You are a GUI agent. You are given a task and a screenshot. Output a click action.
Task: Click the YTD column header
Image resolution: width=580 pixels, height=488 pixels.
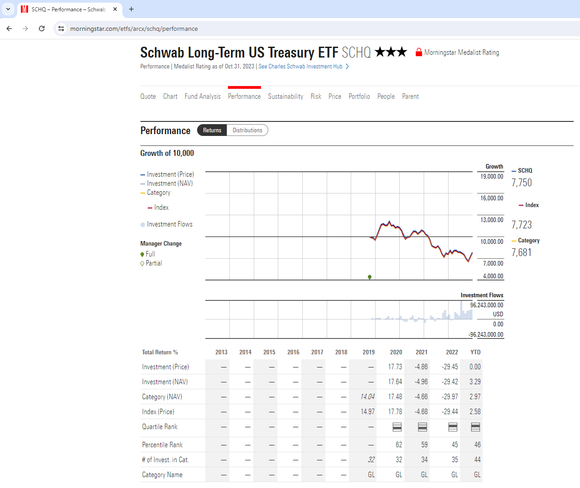475,352
